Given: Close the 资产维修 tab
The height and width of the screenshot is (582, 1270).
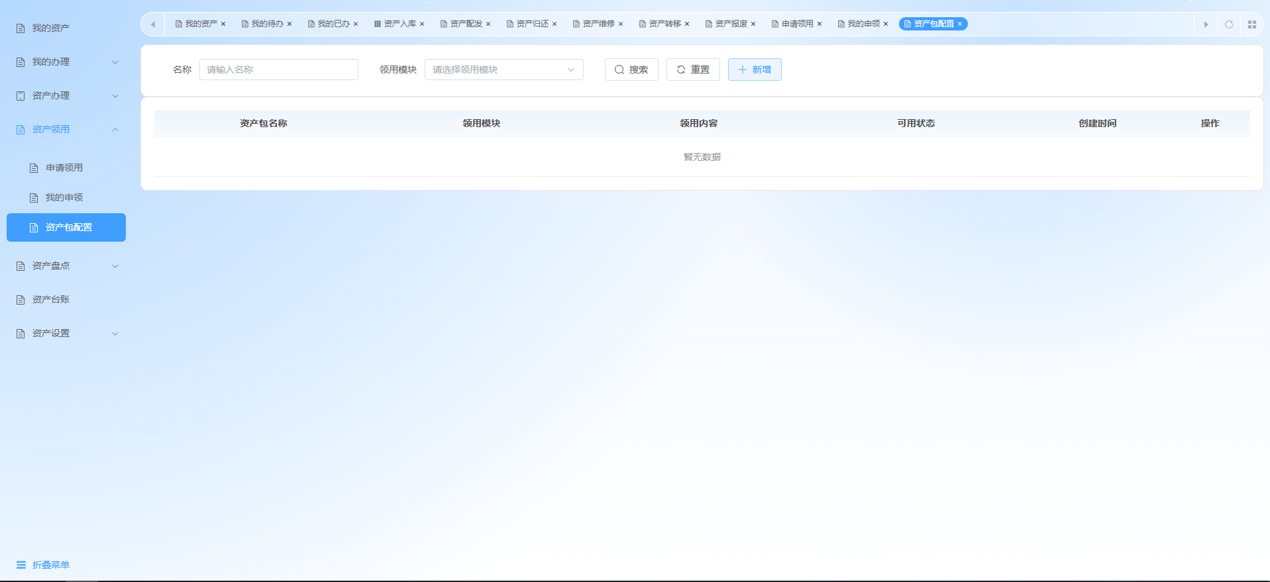Looking at the screenshot, I should [621, 24].
